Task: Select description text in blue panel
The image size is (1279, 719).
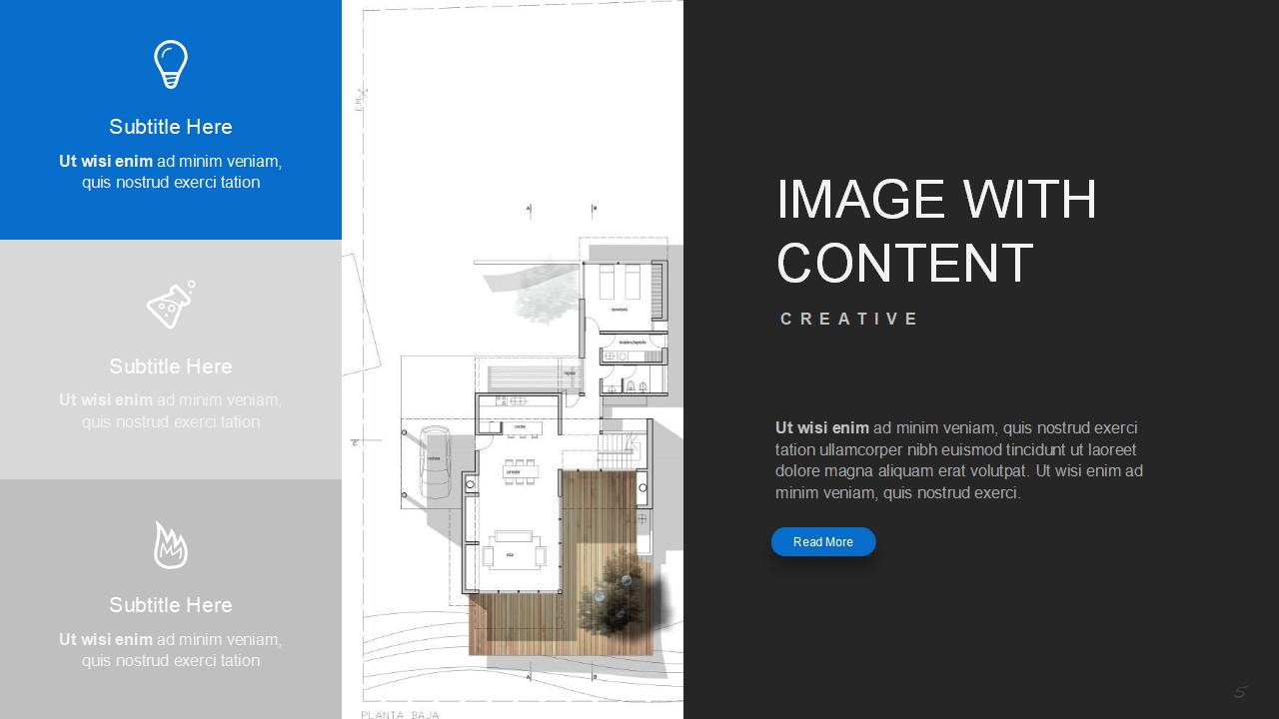Action: point(171,172)
